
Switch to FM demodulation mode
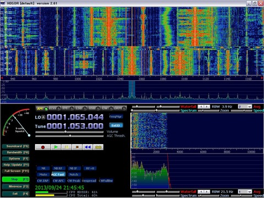pos(68,108)
